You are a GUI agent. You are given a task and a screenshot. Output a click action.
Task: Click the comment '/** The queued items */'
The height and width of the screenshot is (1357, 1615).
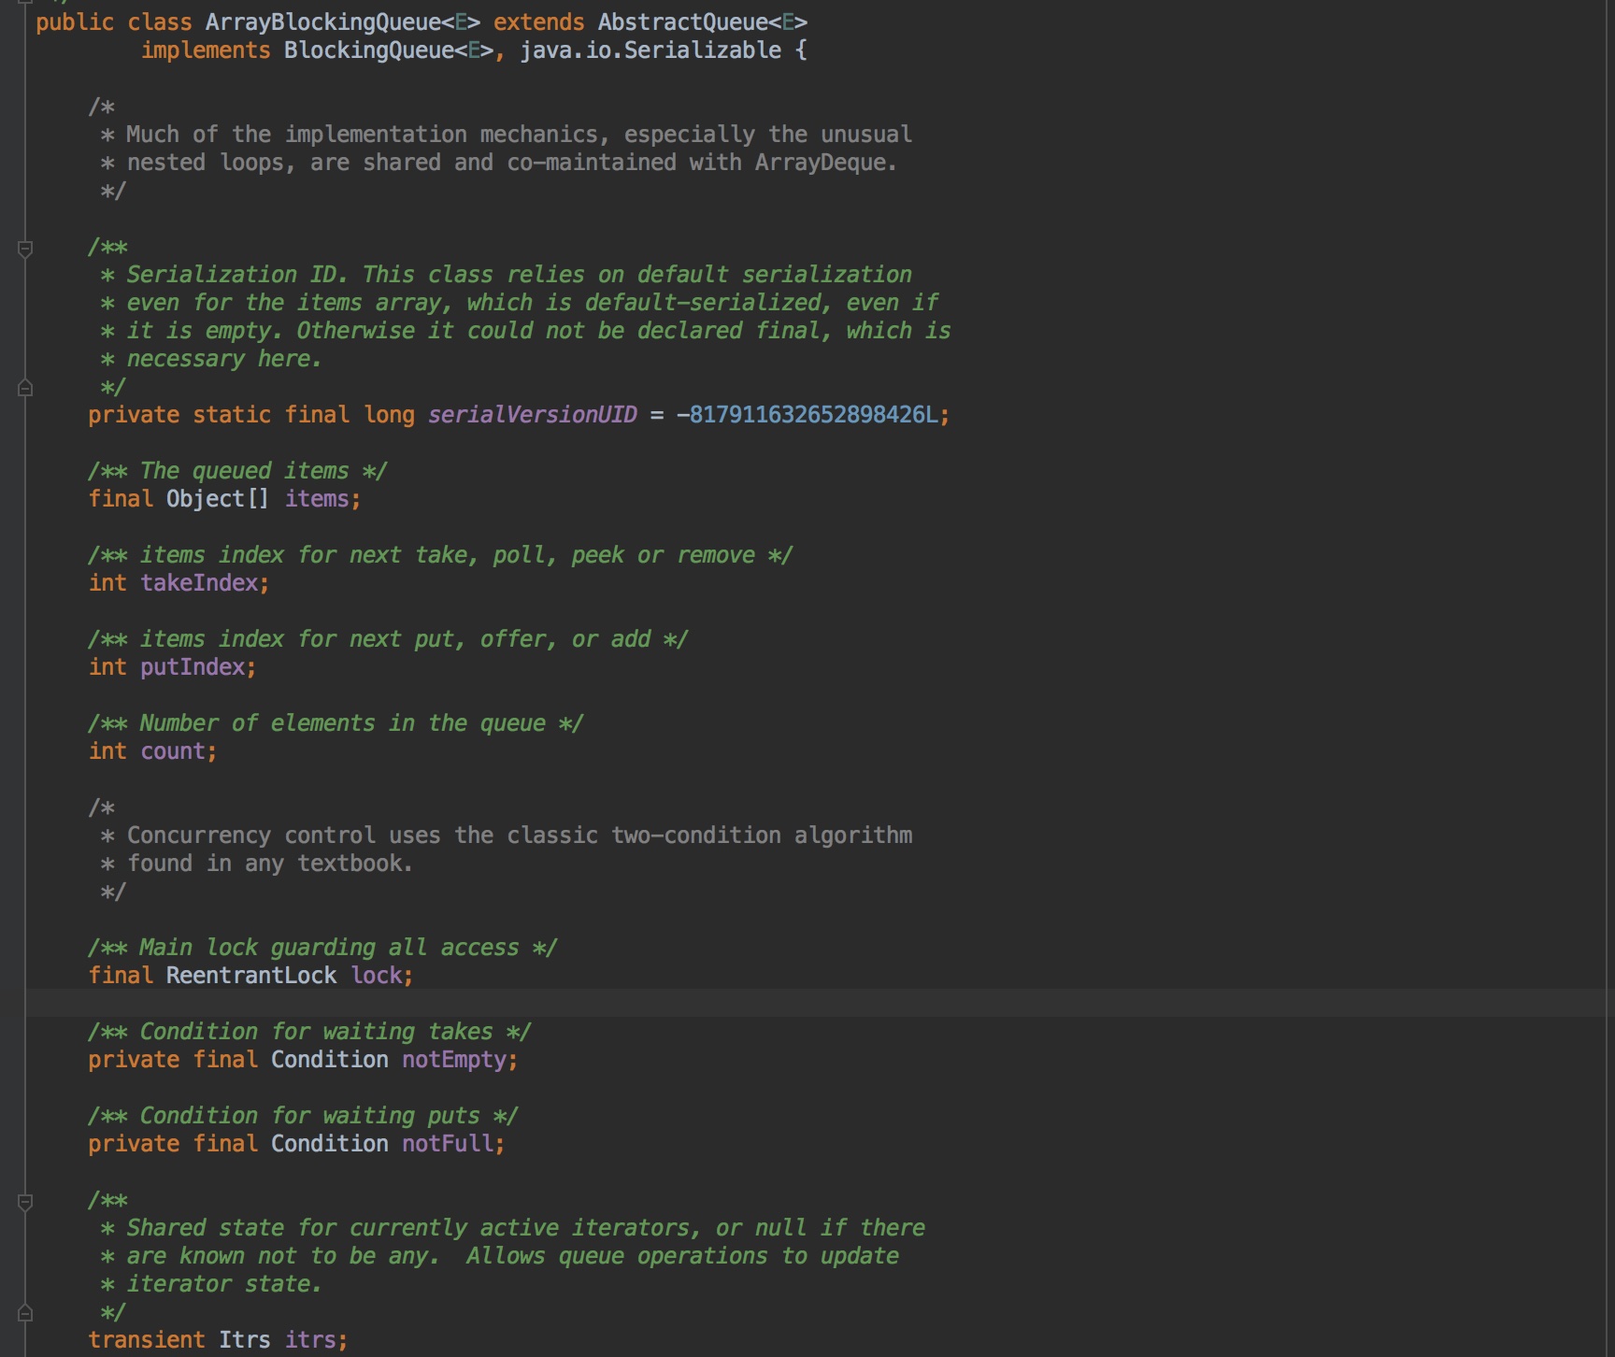(x=237, y=471)
